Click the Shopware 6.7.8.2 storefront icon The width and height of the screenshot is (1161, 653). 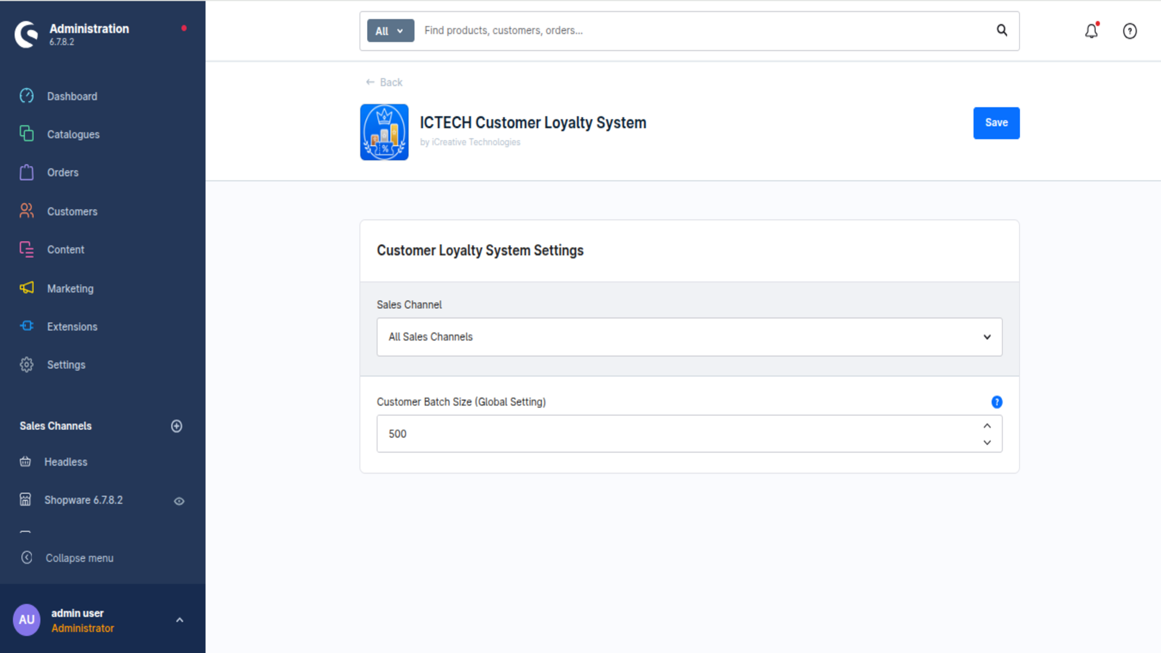[x=25, y=499]
